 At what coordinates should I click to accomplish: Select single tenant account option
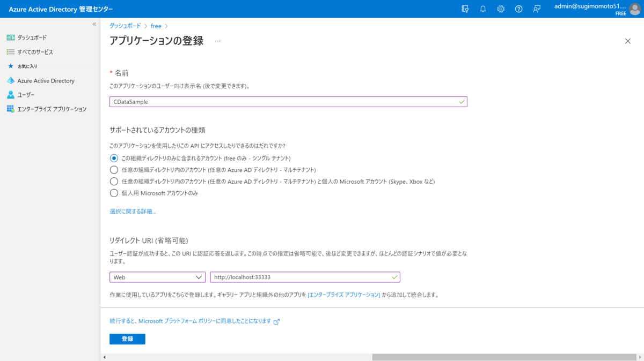(x=114, y=158)
